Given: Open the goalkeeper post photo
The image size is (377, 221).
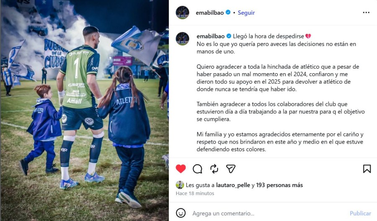Looking at the screenshot, I should pyautogui.click(x=84, y=110).
